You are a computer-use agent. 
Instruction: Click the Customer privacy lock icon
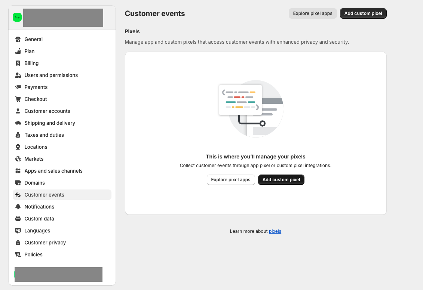tap(18, 243)
